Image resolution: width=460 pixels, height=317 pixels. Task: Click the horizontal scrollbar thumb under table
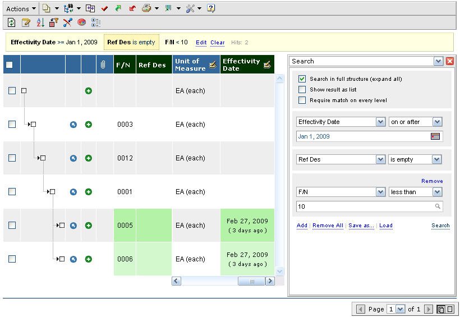pos(251,281)
